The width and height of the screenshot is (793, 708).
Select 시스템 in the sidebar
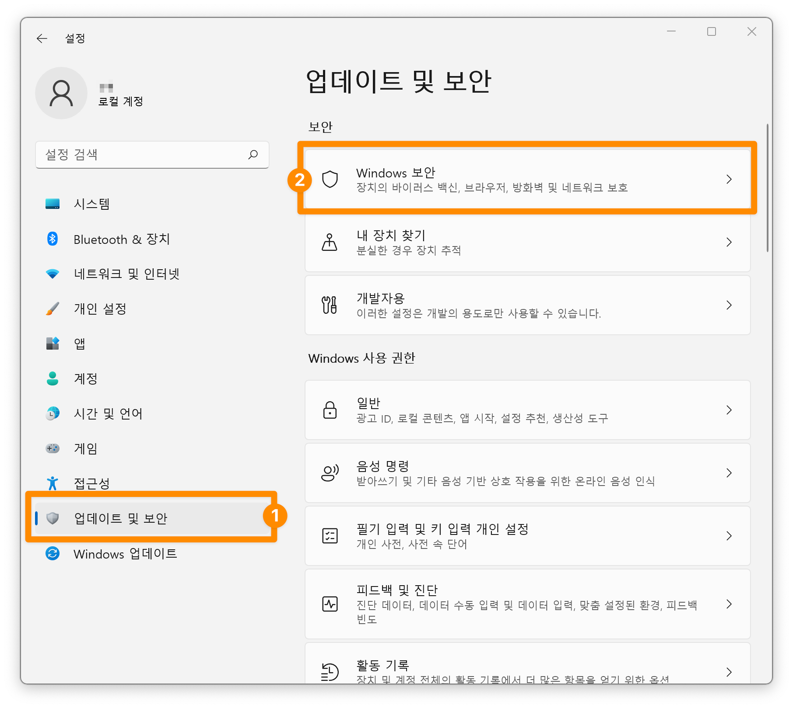[152, 204]
